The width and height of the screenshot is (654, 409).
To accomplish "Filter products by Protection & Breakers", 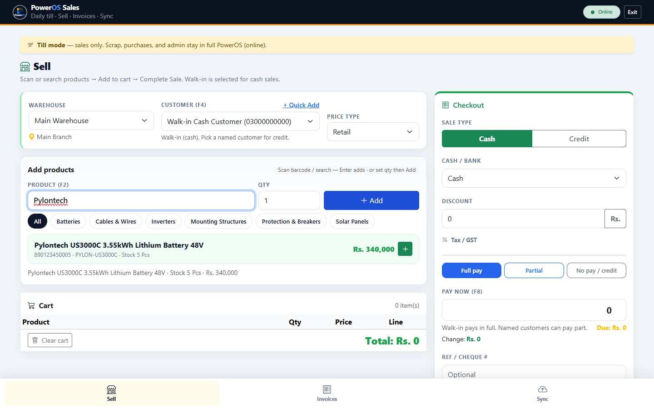I will [x=291, y=221].
